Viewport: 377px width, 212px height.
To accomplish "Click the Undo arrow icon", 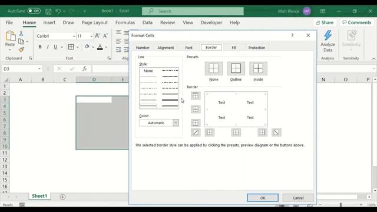I will coord(58,11).
